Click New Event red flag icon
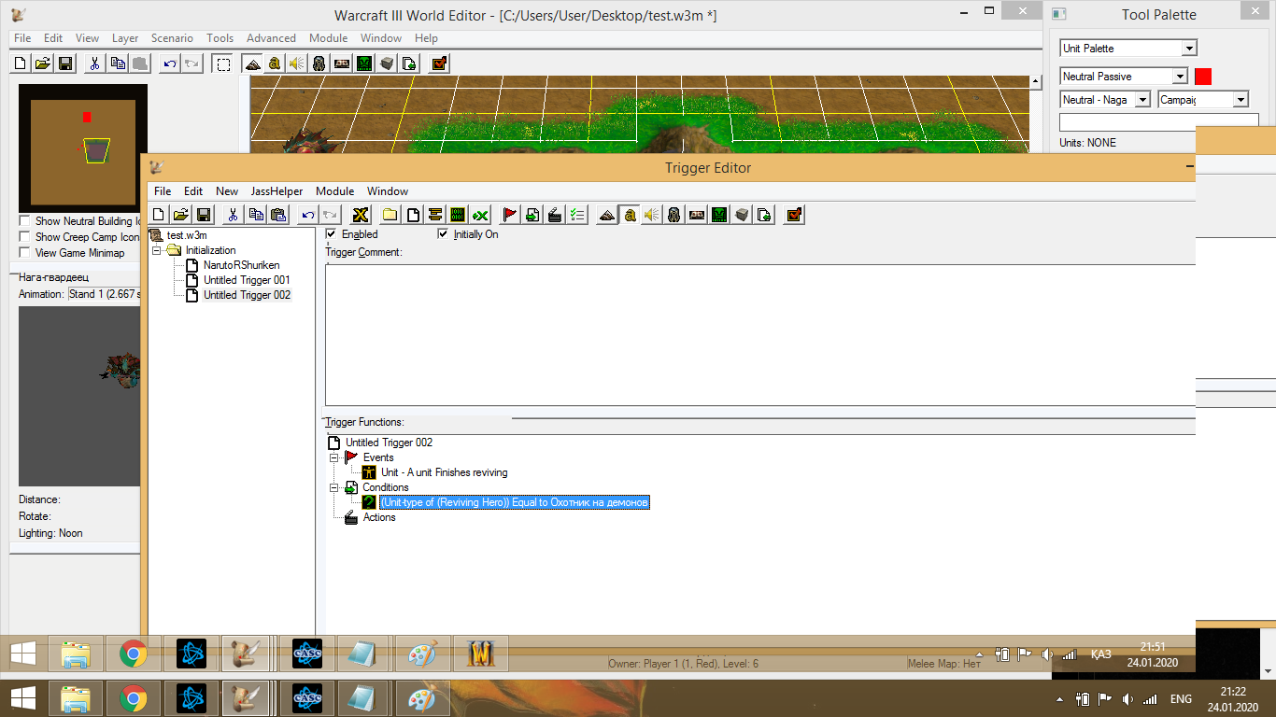This screenshot has height=717, width=1276. point(510,215)
